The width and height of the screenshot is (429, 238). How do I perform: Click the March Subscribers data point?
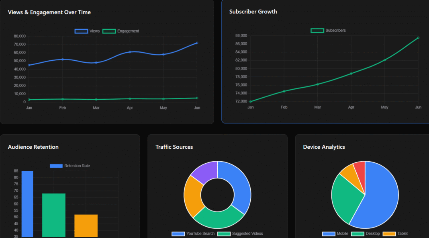(318, 84)
